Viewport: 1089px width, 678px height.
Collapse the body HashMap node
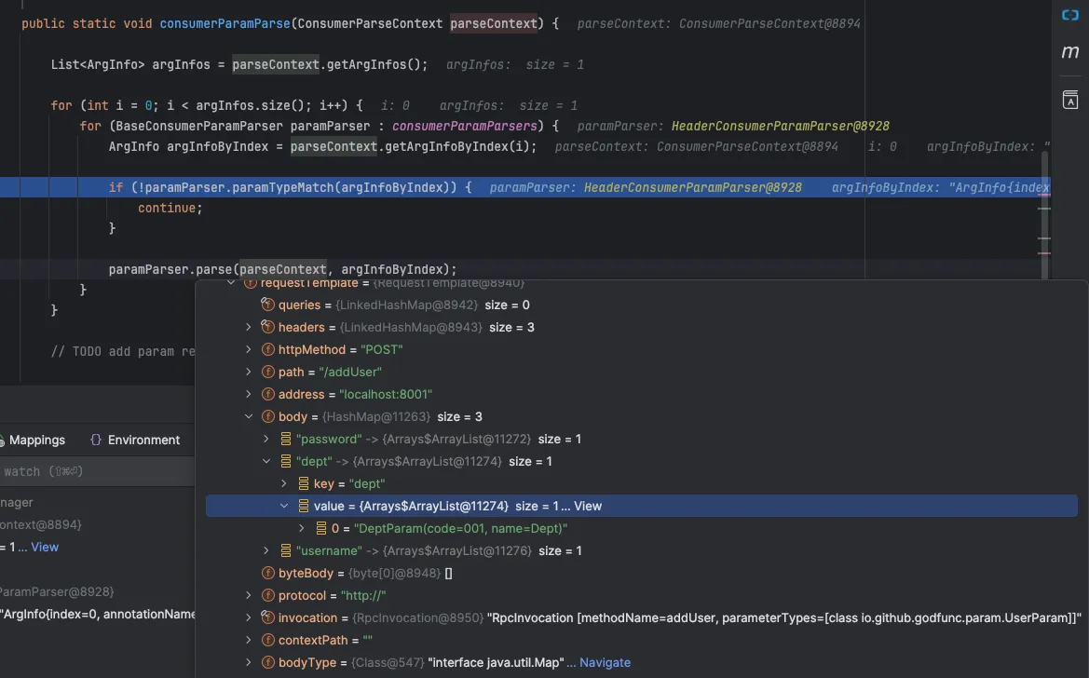pyautogui.click(x=248, y=416)
